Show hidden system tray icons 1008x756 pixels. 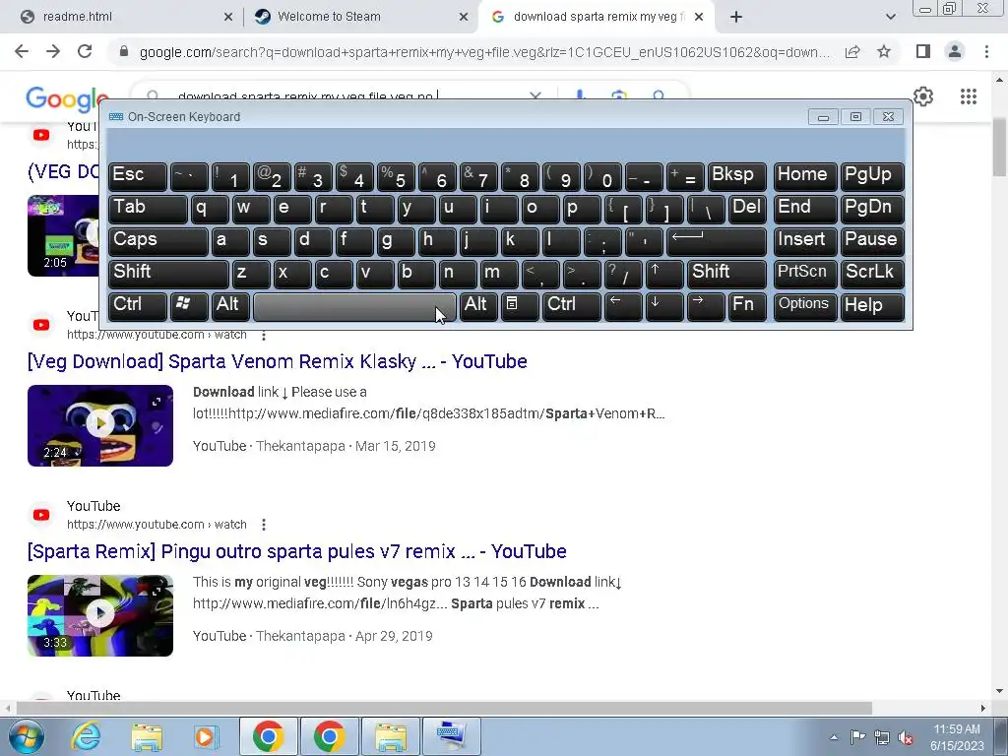[834, 737]
